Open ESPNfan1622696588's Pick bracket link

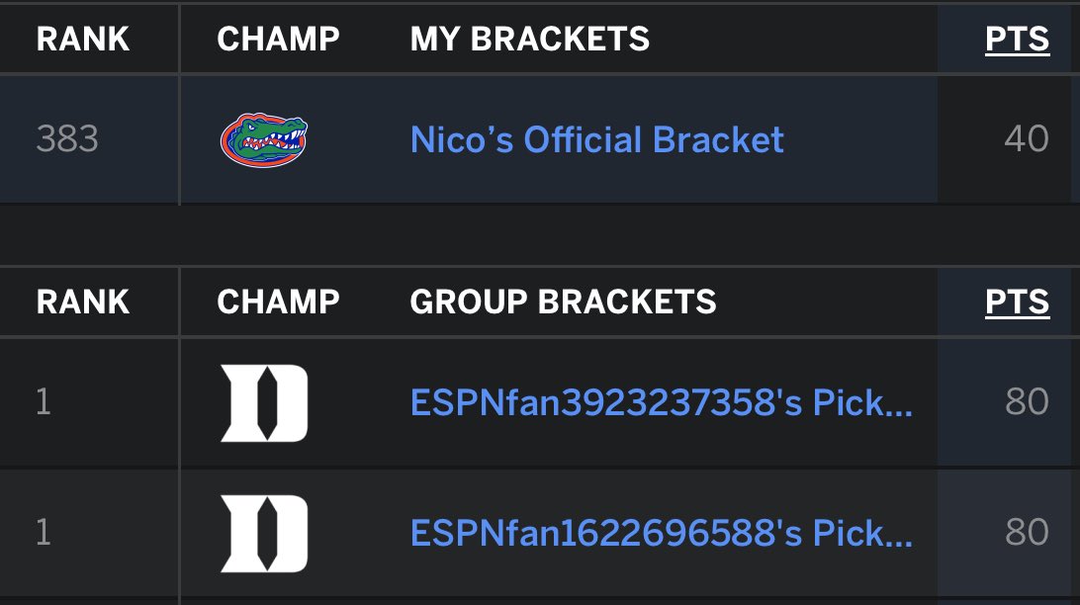pyautogui.click(x=661, y=533)
